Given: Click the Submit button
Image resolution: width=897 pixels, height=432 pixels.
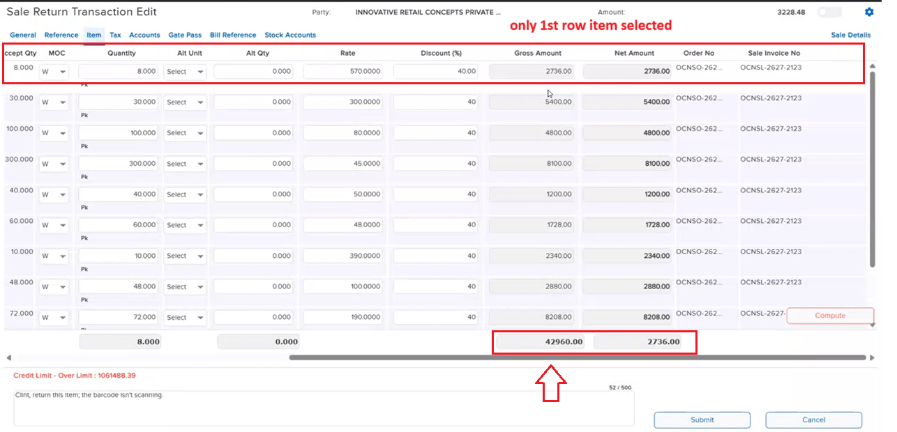Looking at the screenshot, I should pos(702,419).
